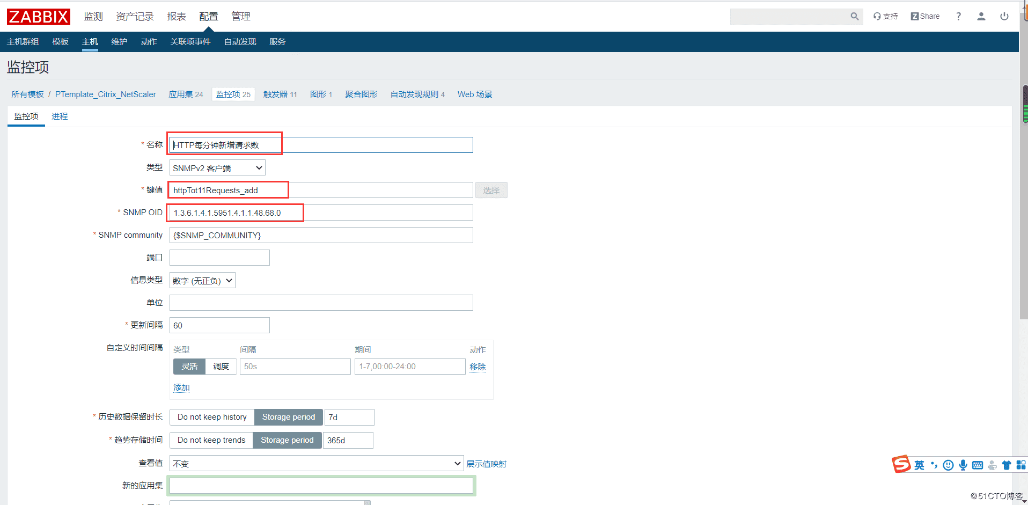Click the Zabbix Share icon
The height and width of the screenshot is (505, 1028).
tap(925, 17)
